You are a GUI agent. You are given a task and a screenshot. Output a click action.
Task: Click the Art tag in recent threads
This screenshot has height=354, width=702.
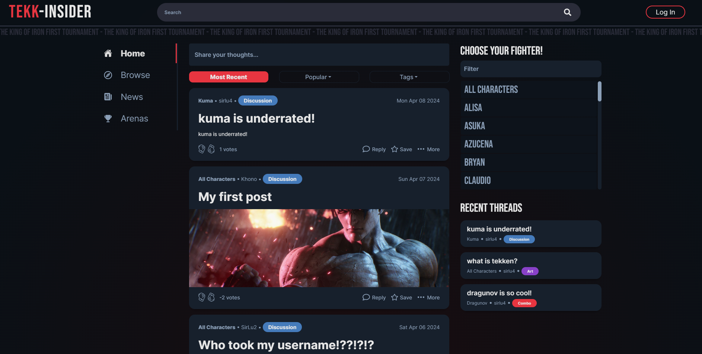click(x=530, y=271)
